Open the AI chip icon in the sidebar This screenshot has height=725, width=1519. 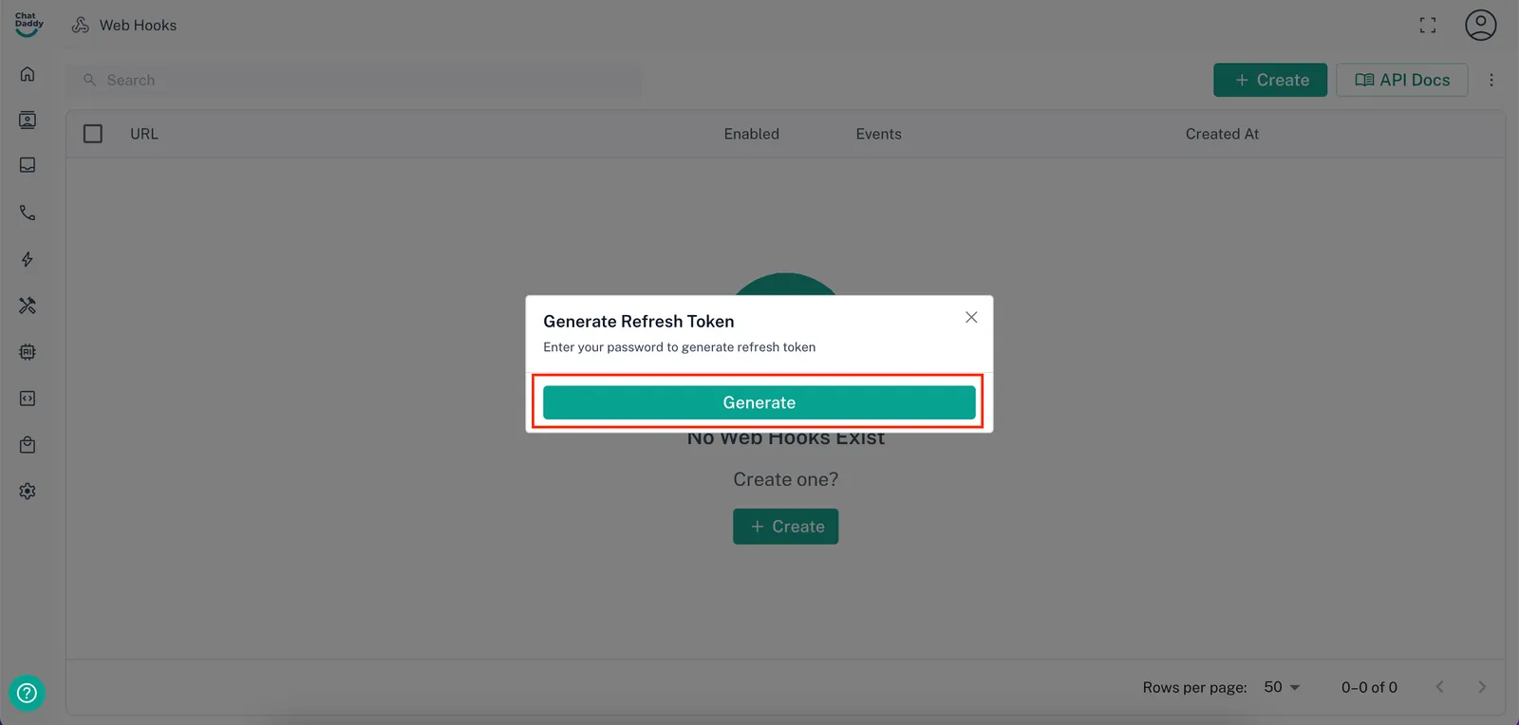28,352
